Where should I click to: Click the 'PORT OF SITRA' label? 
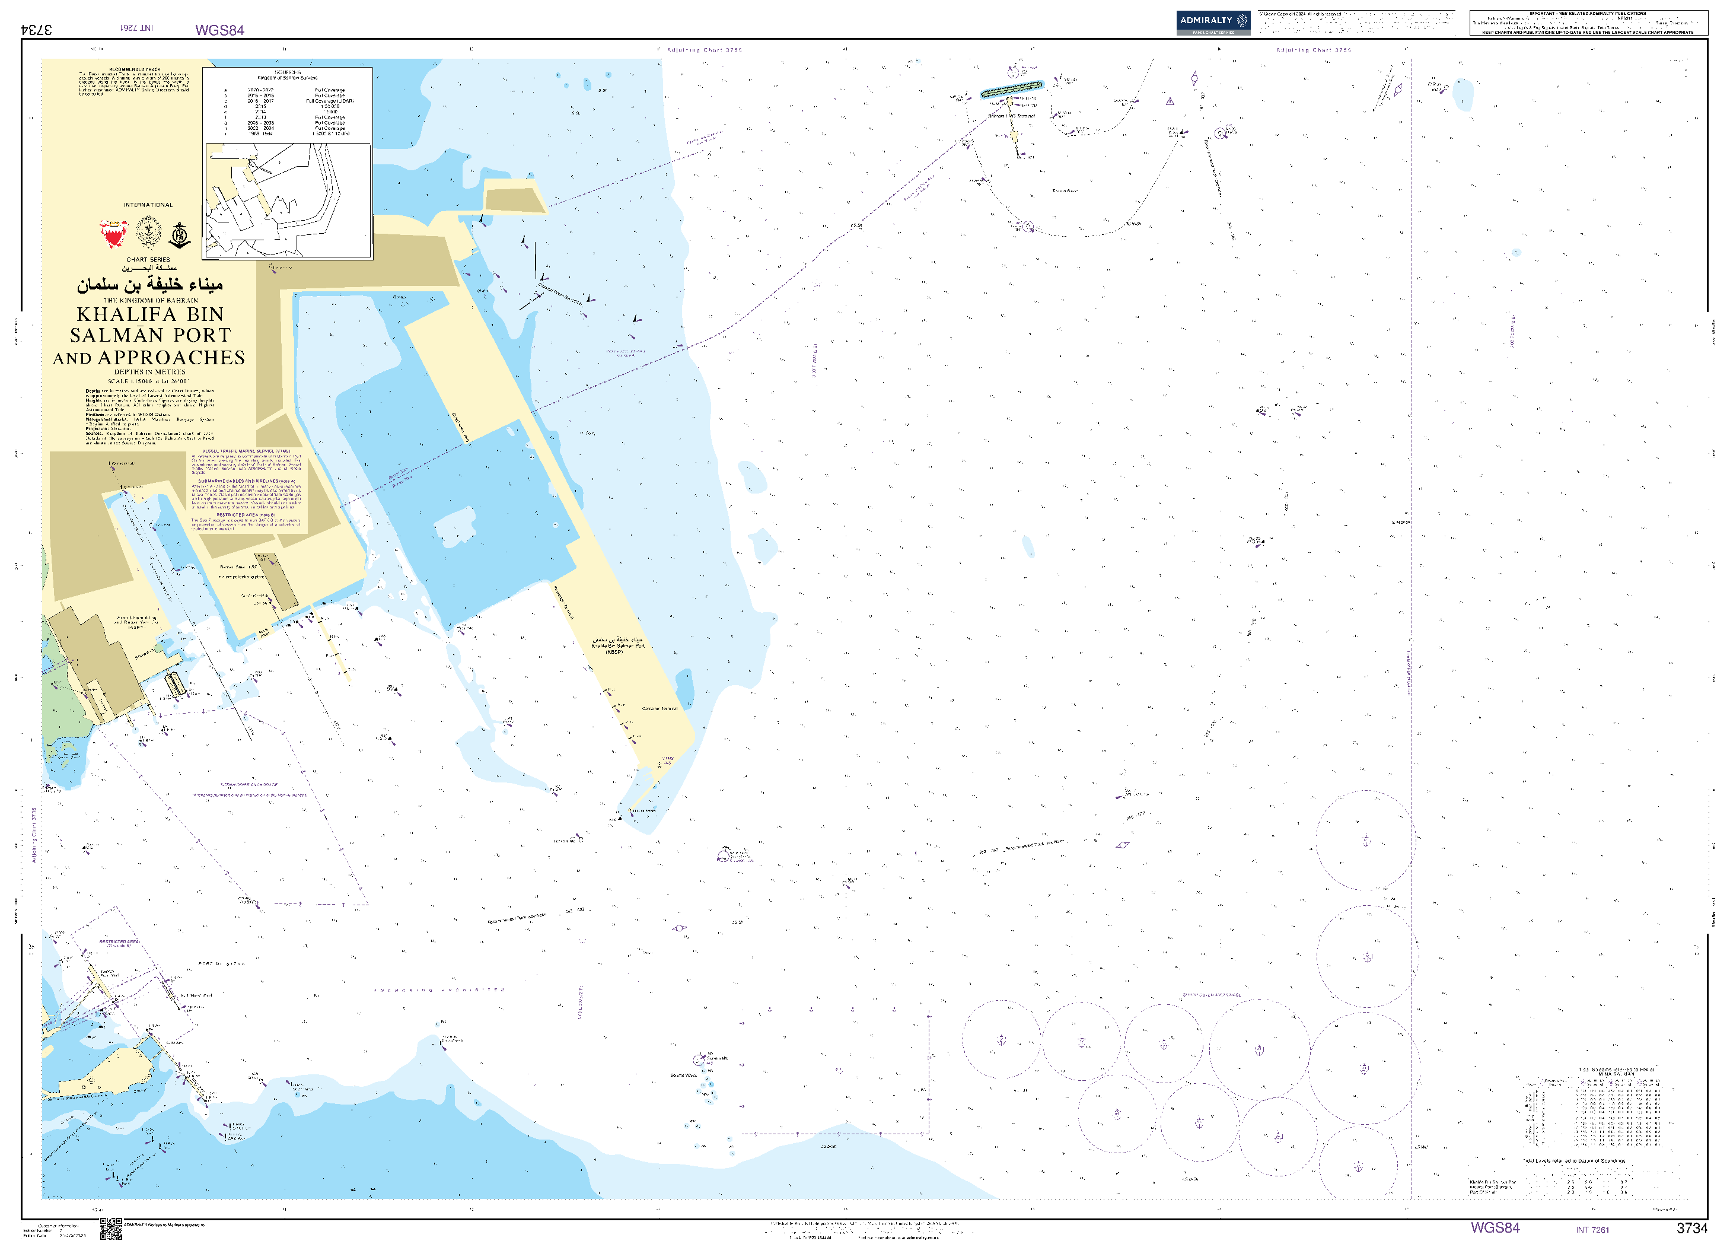[x=222, y=964]
